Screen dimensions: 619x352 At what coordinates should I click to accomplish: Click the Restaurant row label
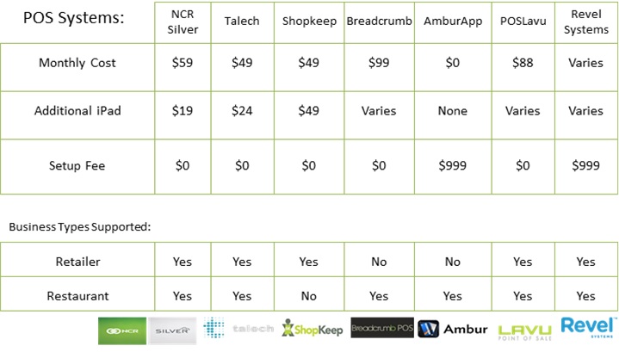point(77,296)
